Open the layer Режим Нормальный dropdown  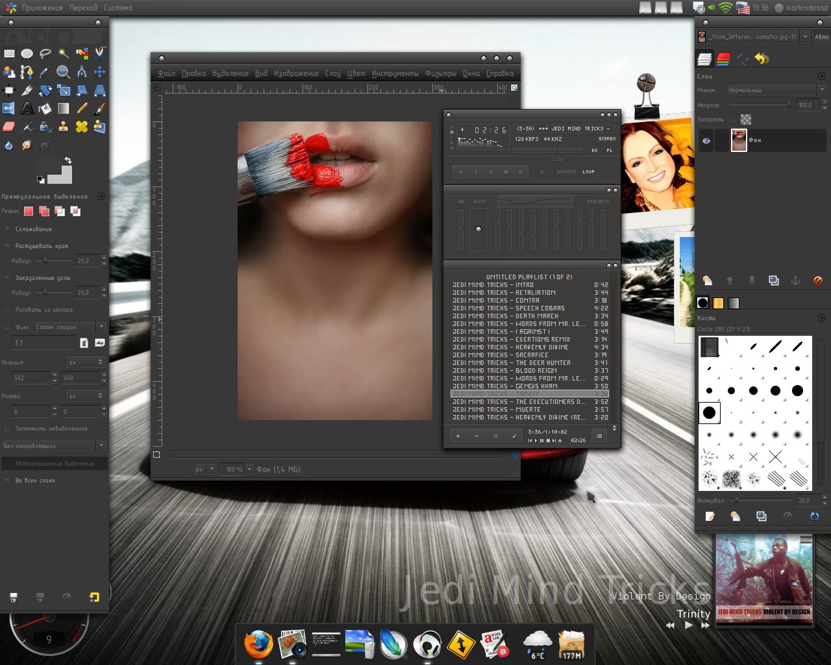776,90
